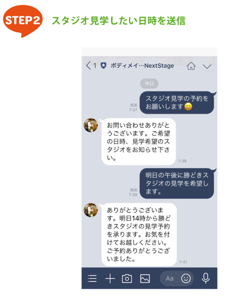Tap the back arrow in chat header

(x=88, y=66)
